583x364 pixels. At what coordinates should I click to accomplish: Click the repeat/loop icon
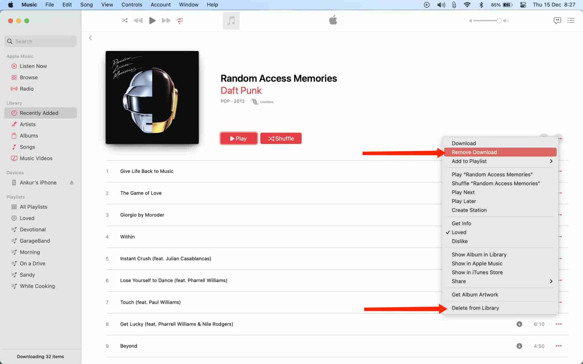pyautogui.click(x=180, y=20)
